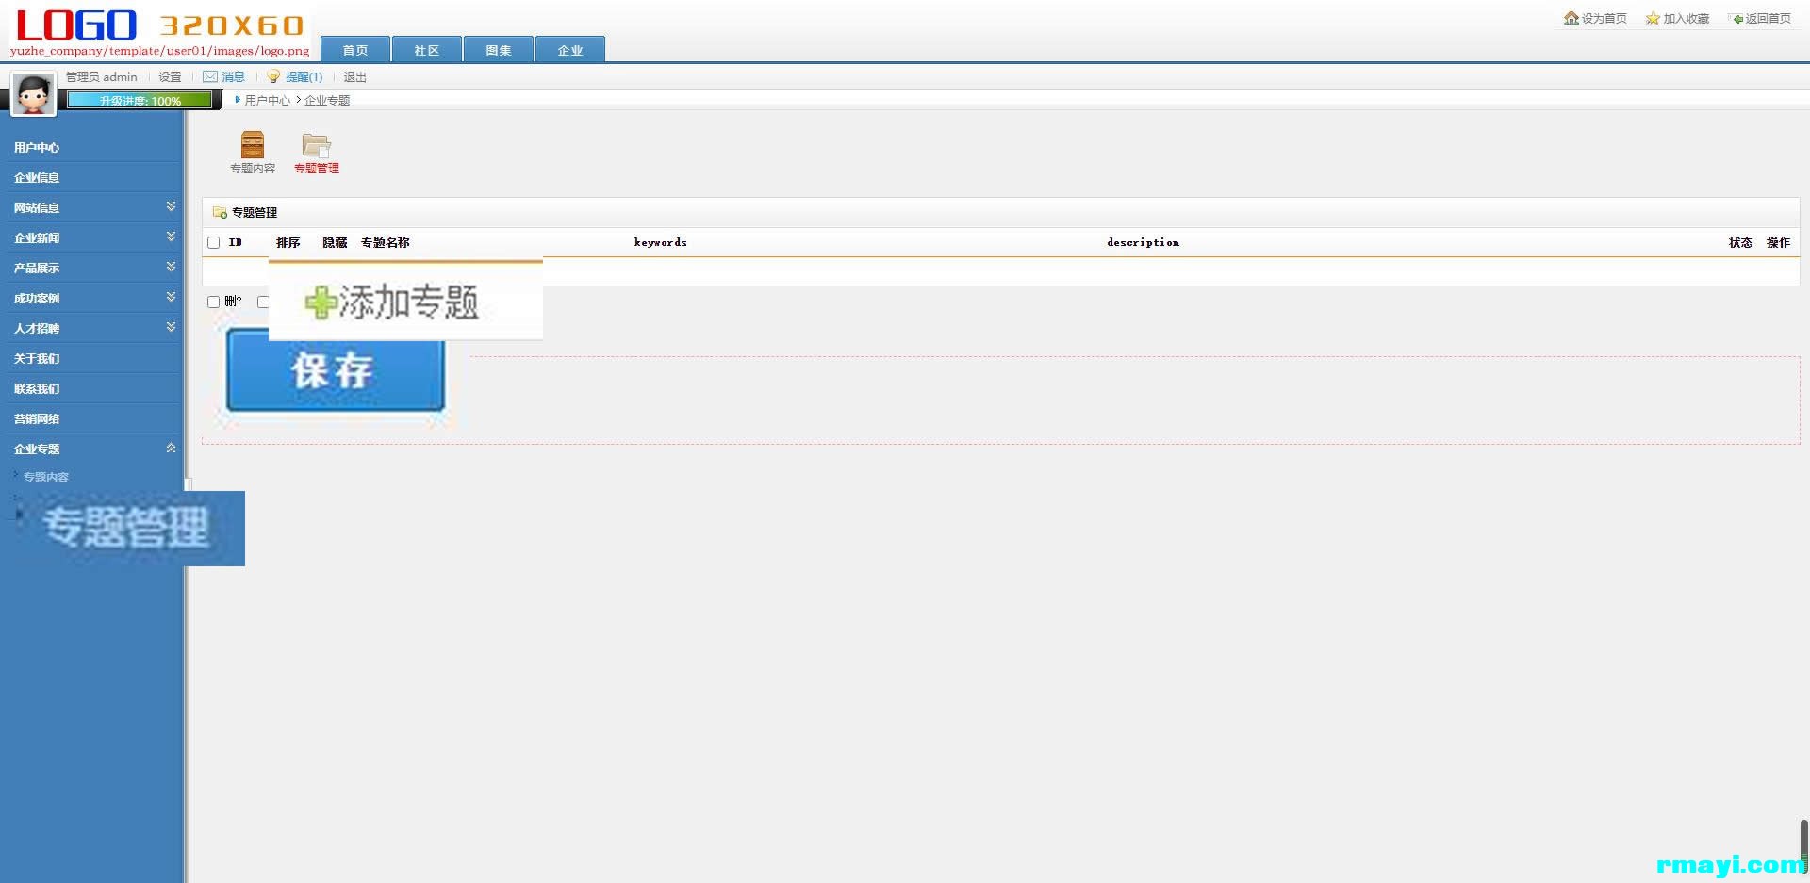Switch to the 社区 tab
The height and width of the screenshot is (883, 1810).
pos(427,50)
